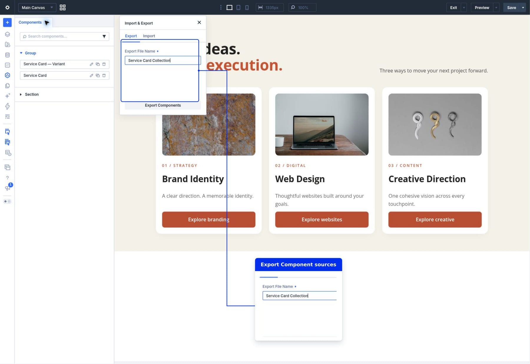This screenshot has height=364, width=530.
Task: Open the announcements megaphone icon
Action: (7, 188)
